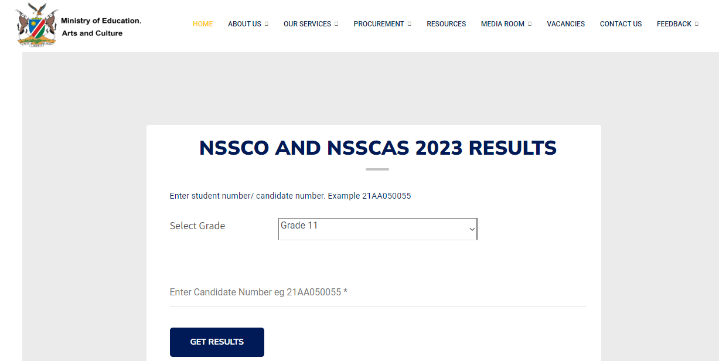Select the HOME menu item
This screenshot has height=361, width=719.
point(203,24)
